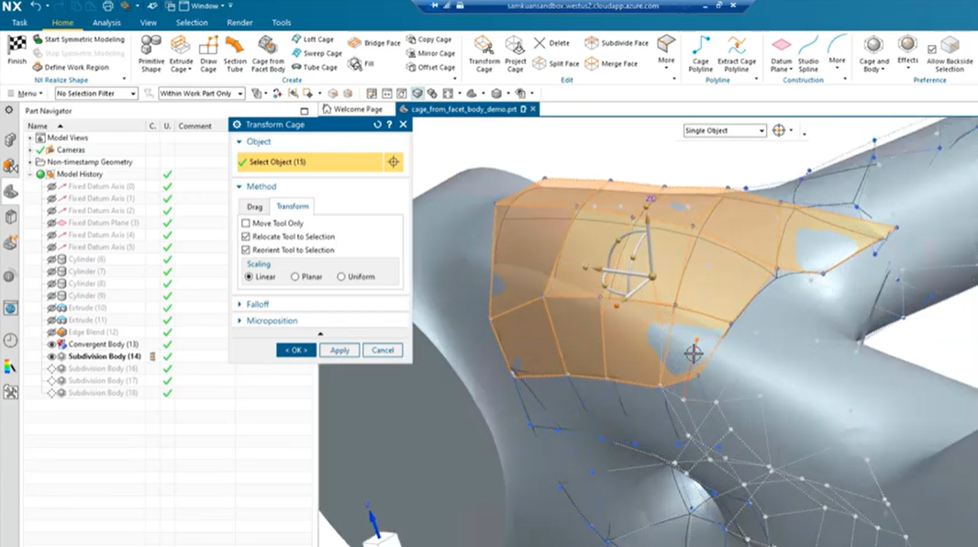This screenshot has height=547, width=978.
Task: Open the Welcome Page tab
Action: point(352,109)
